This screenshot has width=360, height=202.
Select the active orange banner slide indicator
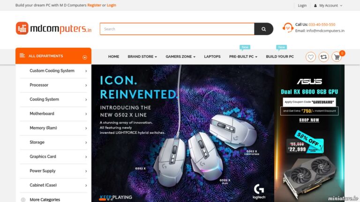102,199
